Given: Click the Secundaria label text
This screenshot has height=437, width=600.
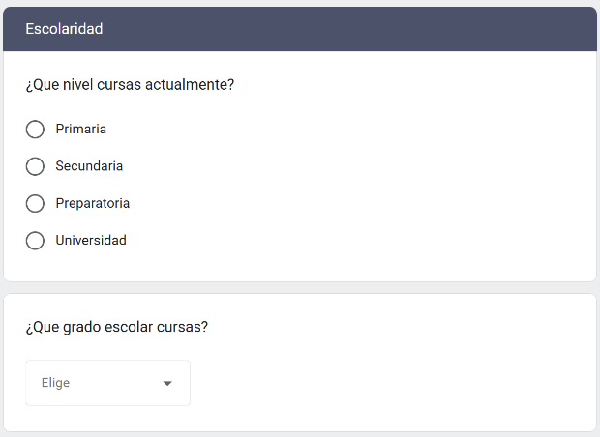Looking at the screenshot, I should point(89,166).
